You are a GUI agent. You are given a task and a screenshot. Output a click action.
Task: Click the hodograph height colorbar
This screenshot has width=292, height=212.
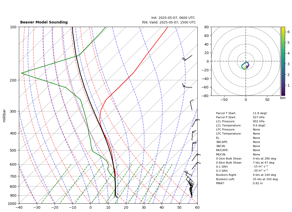pos(283,61)
